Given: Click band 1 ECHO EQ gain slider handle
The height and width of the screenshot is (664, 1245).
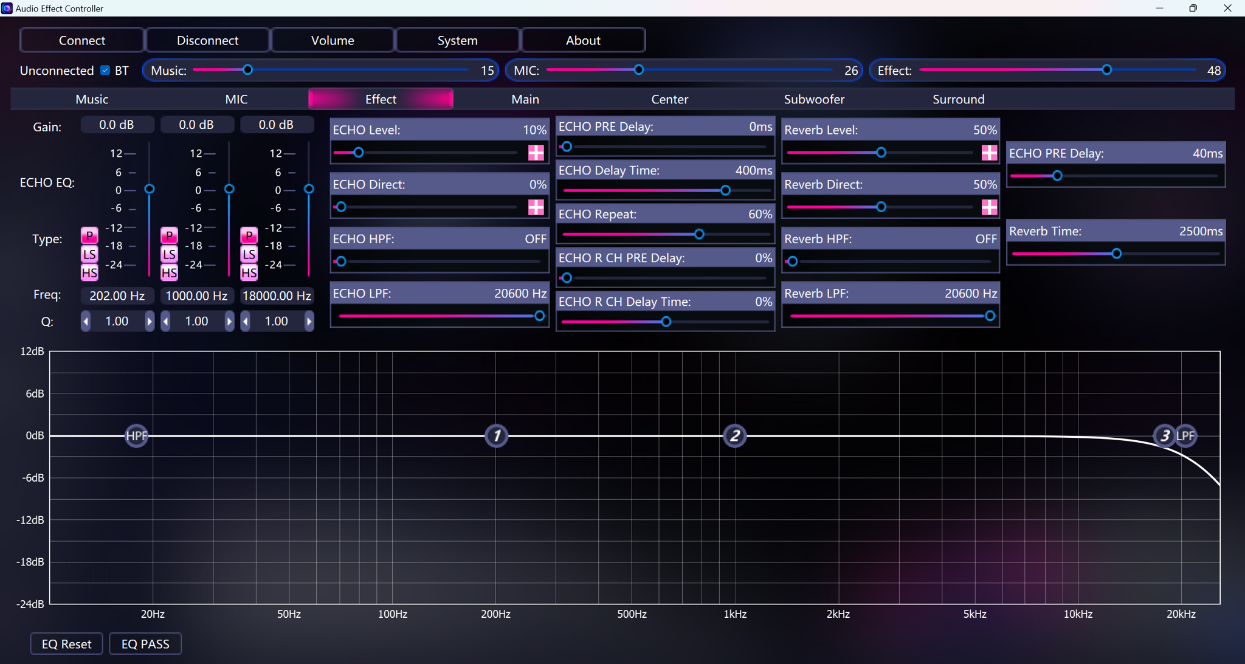Looking at the screenshot, I should pos(149,189).
